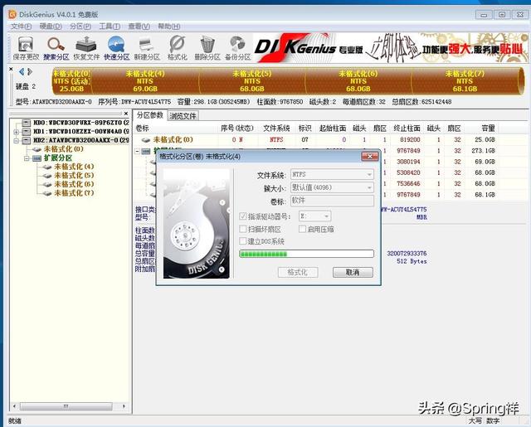Viewport: 531px width, 427px height.
Task: Open the 分区(P) menu
Action: pyautogui.click(x=80, y=26)
